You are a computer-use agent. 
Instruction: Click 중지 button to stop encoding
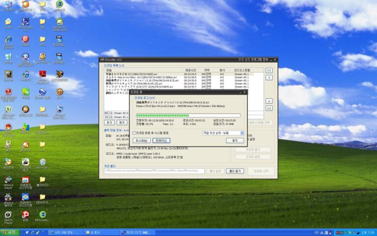point(235,141)
